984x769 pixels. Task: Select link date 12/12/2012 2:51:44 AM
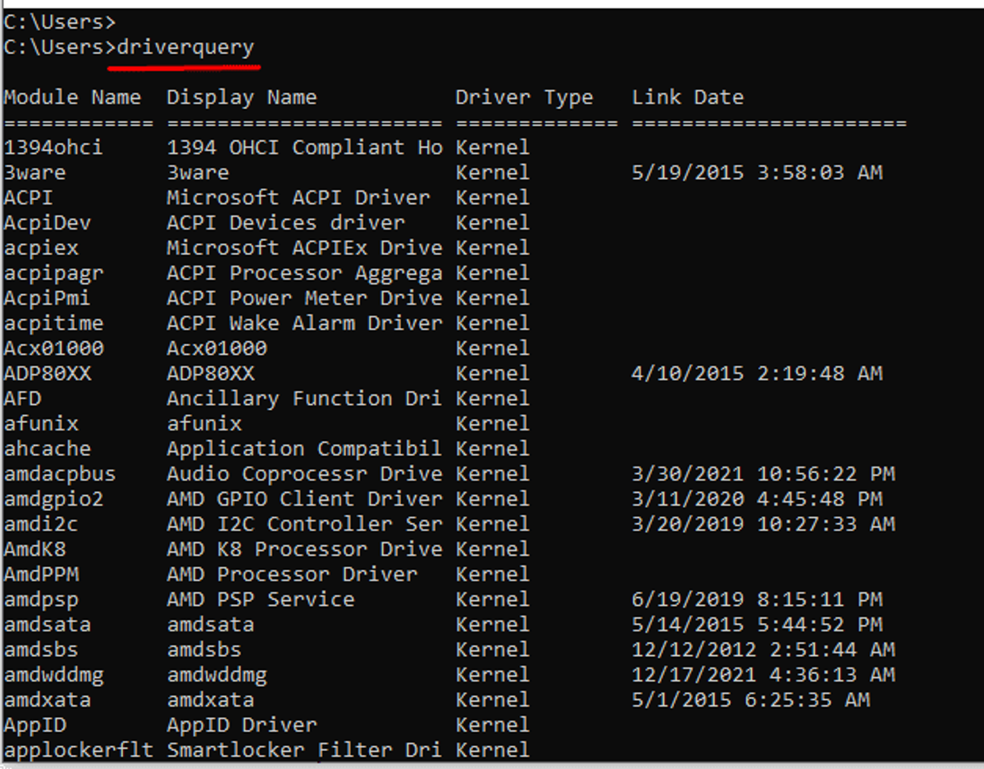pos(763,650)
